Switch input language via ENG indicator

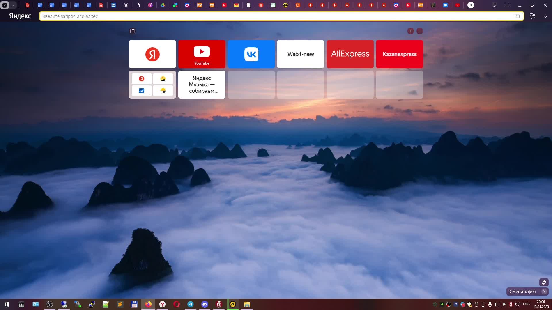[526, 304]
